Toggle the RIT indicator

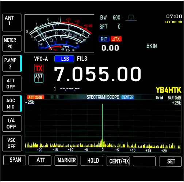[x=104, y=39]
